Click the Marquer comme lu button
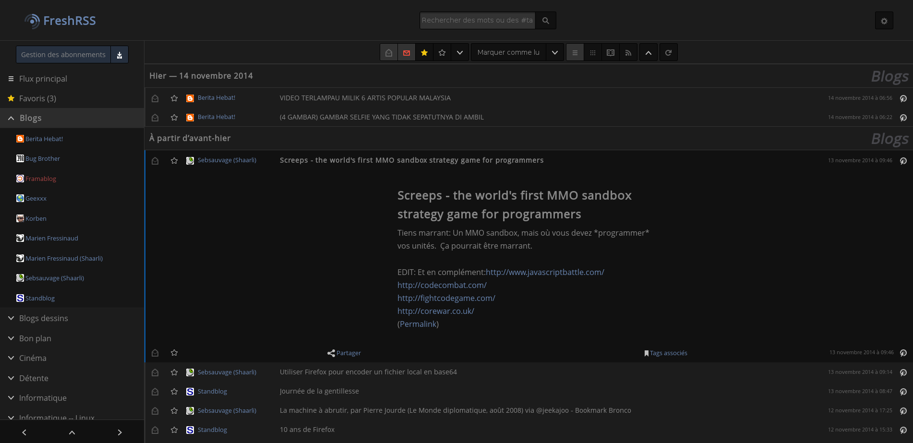913x443 pixels. pyautogui.click(x=508, y=52)
